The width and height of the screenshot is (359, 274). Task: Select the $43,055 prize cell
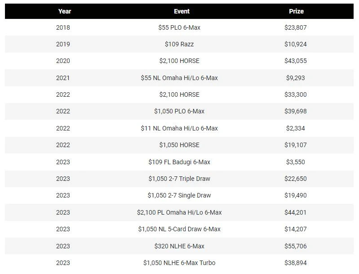[x=295, y=61]
